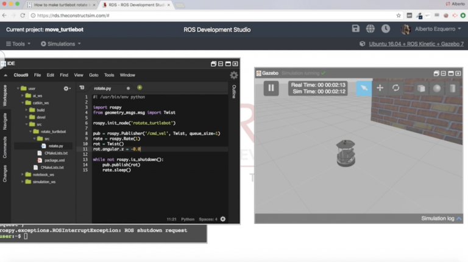Viewport: 468px width, 262px height.
Task: Select the rotate.py editor tab
Action: 102,88
